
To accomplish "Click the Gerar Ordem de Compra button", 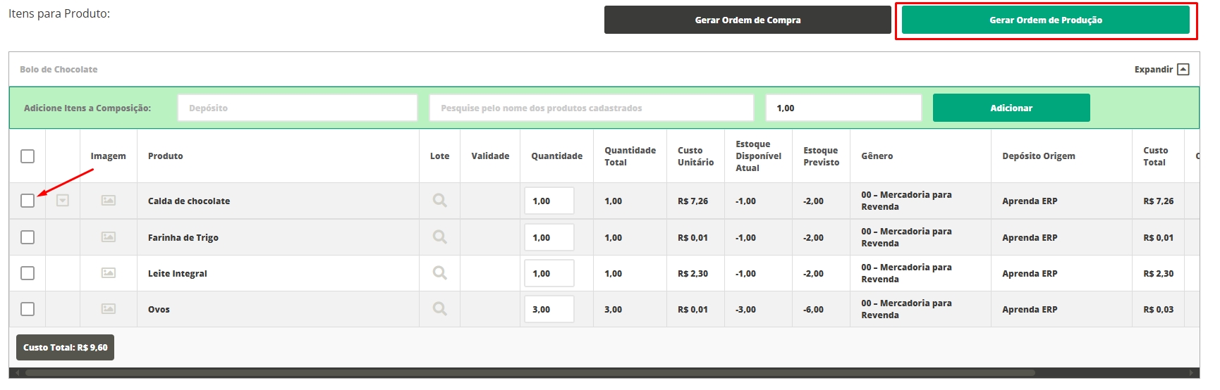I will [748, 20].
